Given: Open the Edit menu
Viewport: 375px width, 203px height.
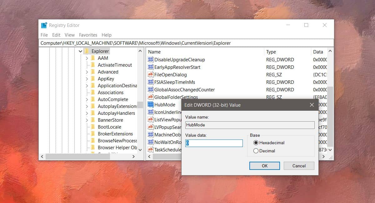Looking at the screenshot, I should (x=56, y=35).
